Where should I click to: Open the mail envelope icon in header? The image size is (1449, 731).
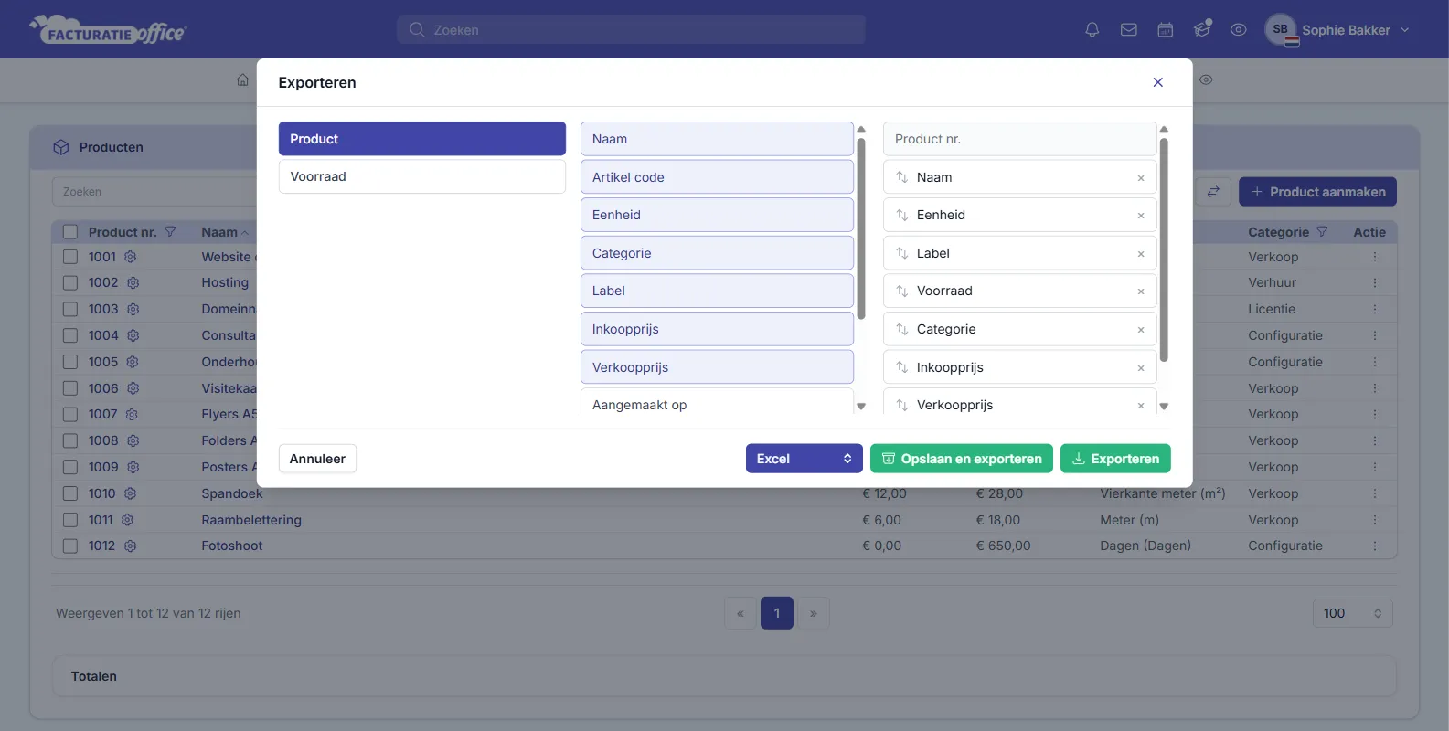1128,29
